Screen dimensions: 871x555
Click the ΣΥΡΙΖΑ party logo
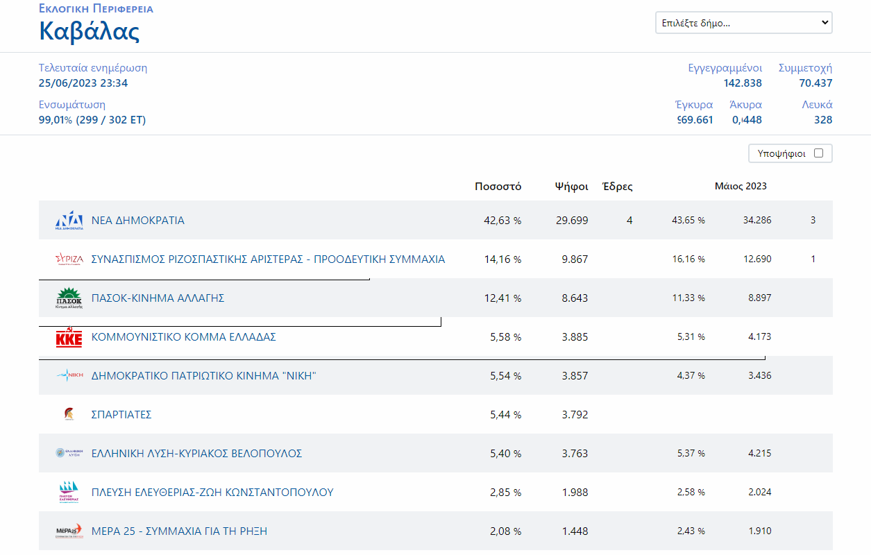tap(69, 259)
